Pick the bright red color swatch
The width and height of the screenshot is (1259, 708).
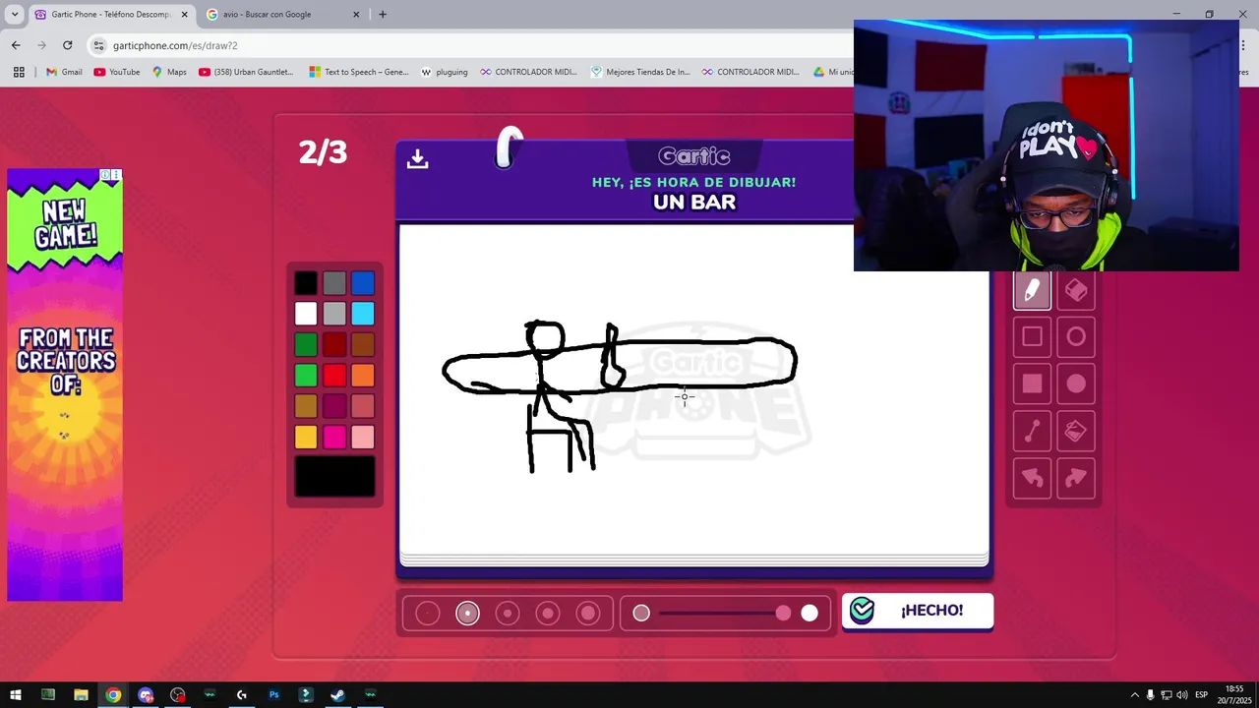click(x=334, y=375)
